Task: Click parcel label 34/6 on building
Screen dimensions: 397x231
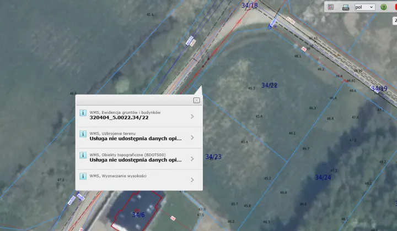Action: (138, 215)
